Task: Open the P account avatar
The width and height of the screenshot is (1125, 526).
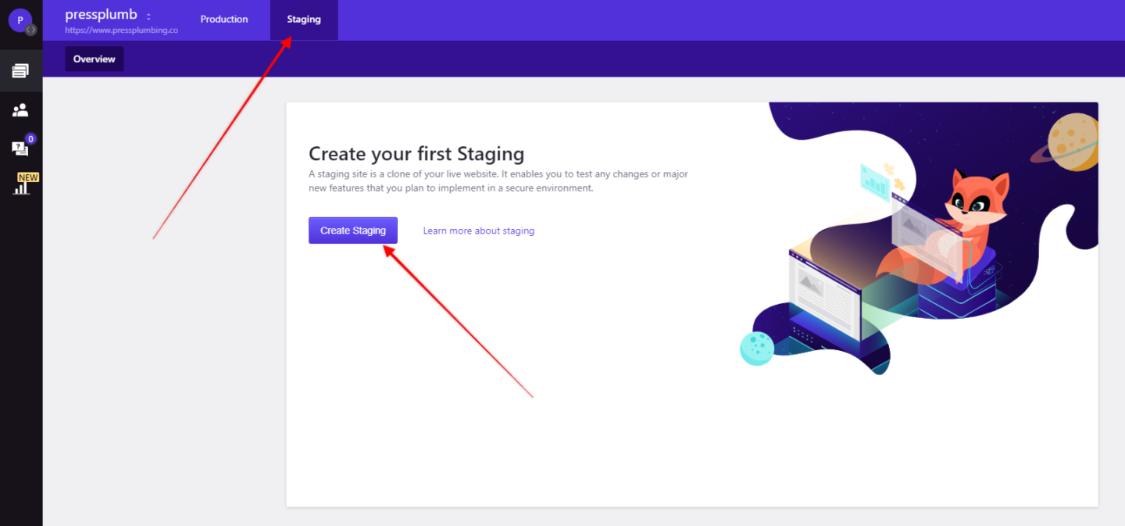Action: pyautogui.click(x=20, y=20)
